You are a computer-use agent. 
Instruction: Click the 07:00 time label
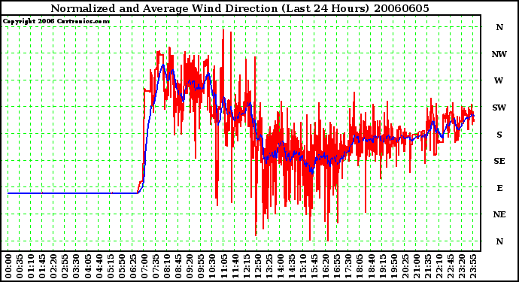[x=144, y=266]
